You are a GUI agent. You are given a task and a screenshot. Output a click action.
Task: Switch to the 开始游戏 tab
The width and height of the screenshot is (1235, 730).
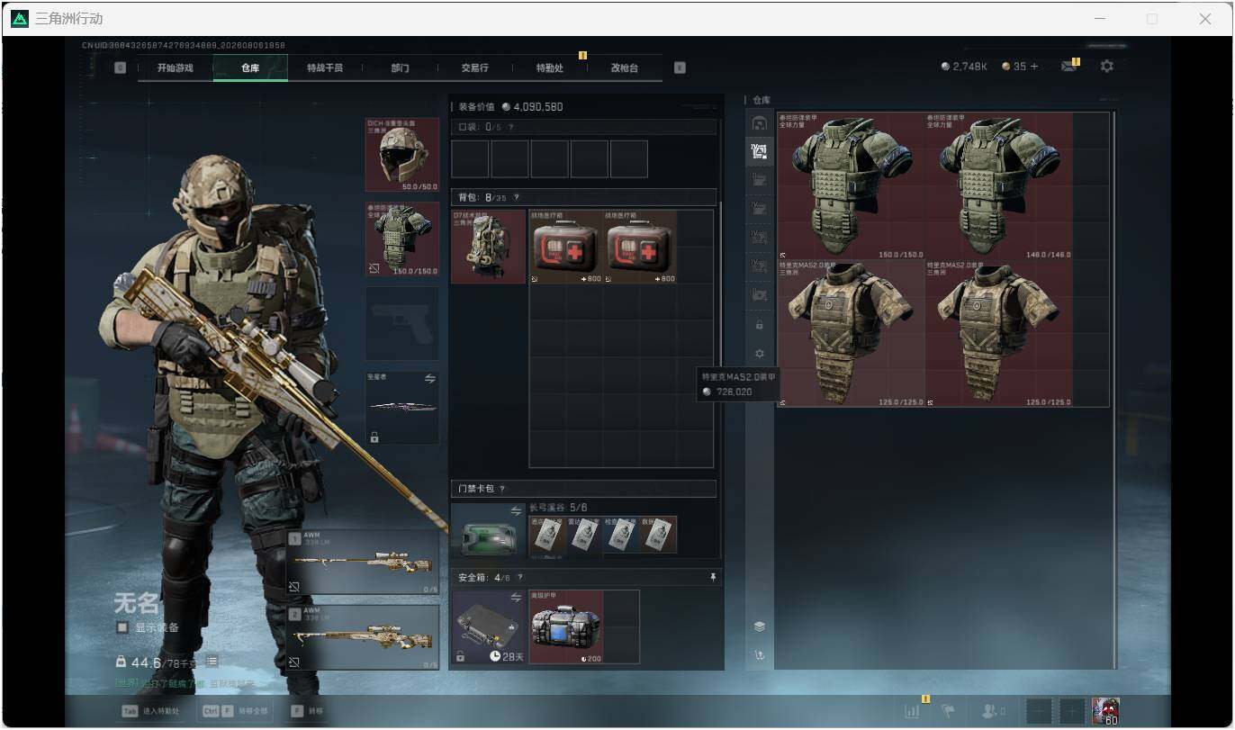[x=175, y=68]
